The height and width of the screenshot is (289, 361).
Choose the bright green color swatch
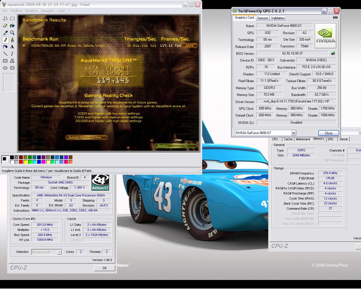tap(30, 162)
